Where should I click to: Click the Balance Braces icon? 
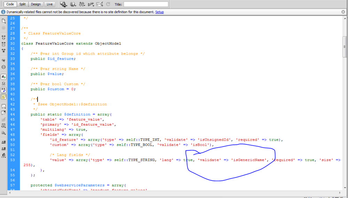click(3, 67)
